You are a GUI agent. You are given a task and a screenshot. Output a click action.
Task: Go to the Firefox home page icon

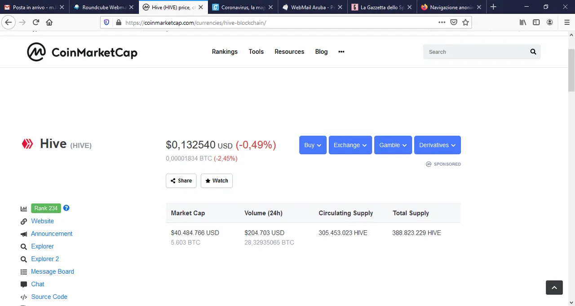(x=49, y=22)
